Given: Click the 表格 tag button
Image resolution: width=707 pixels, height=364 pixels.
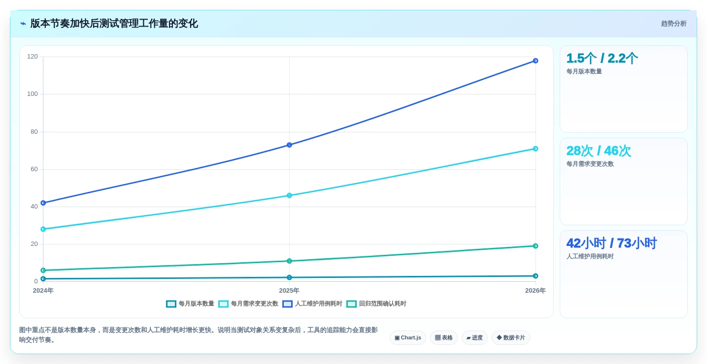Looking at the screenshot, I should 444,338.
